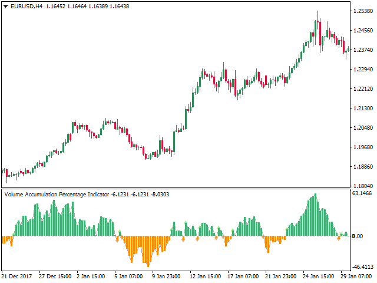Select the Volume Accumulation Percentage Indicator label
The height and width of the screenshot is (283, 377).
click(56, 194)
